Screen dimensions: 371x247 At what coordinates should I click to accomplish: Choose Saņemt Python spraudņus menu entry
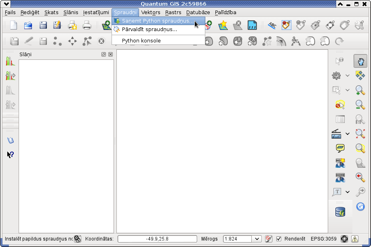point(158,21)
